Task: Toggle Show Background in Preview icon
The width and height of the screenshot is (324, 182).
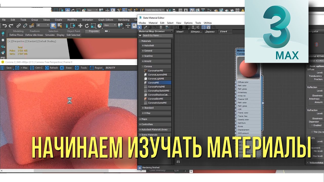Action: tap(181, 27)
